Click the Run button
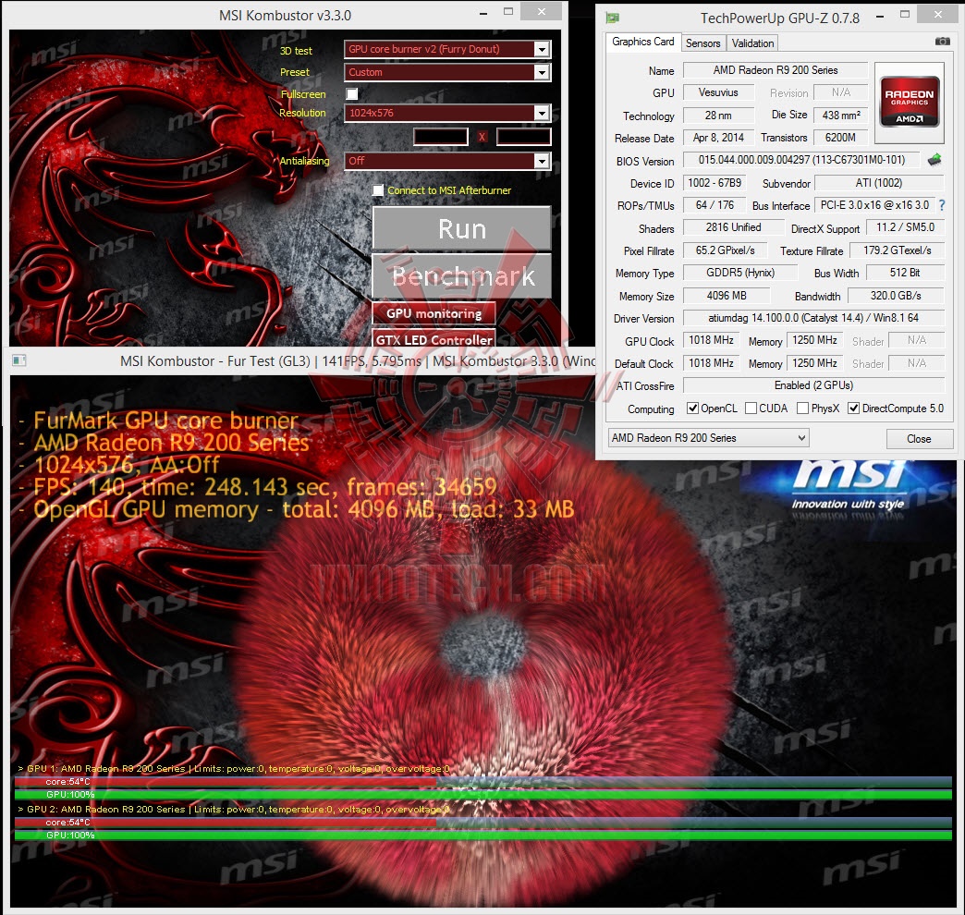 pos(461,228)
